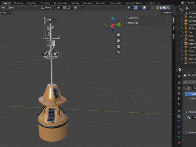Click the subdivision modifier icon in properties
The height and width of the screenshot is (147, 196).
pyautogui.click(x=189, y=89)
